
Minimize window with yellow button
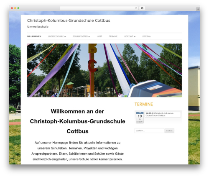[15, 8]
